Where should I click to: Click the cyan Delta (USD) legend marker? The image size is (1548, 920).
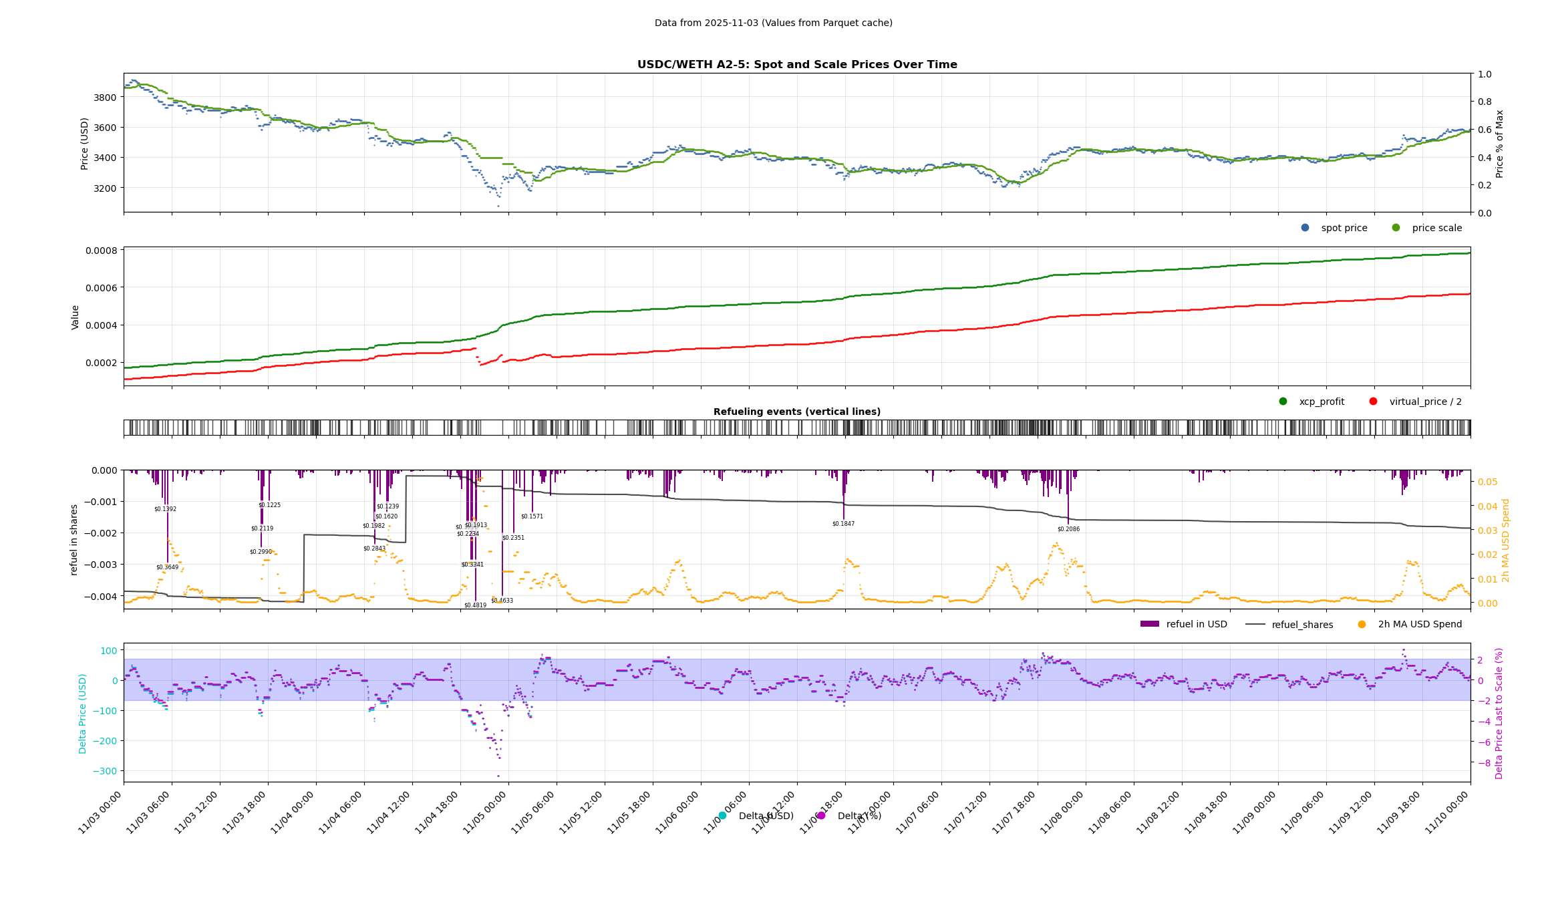pyautogui.click(x=722, y=816)
